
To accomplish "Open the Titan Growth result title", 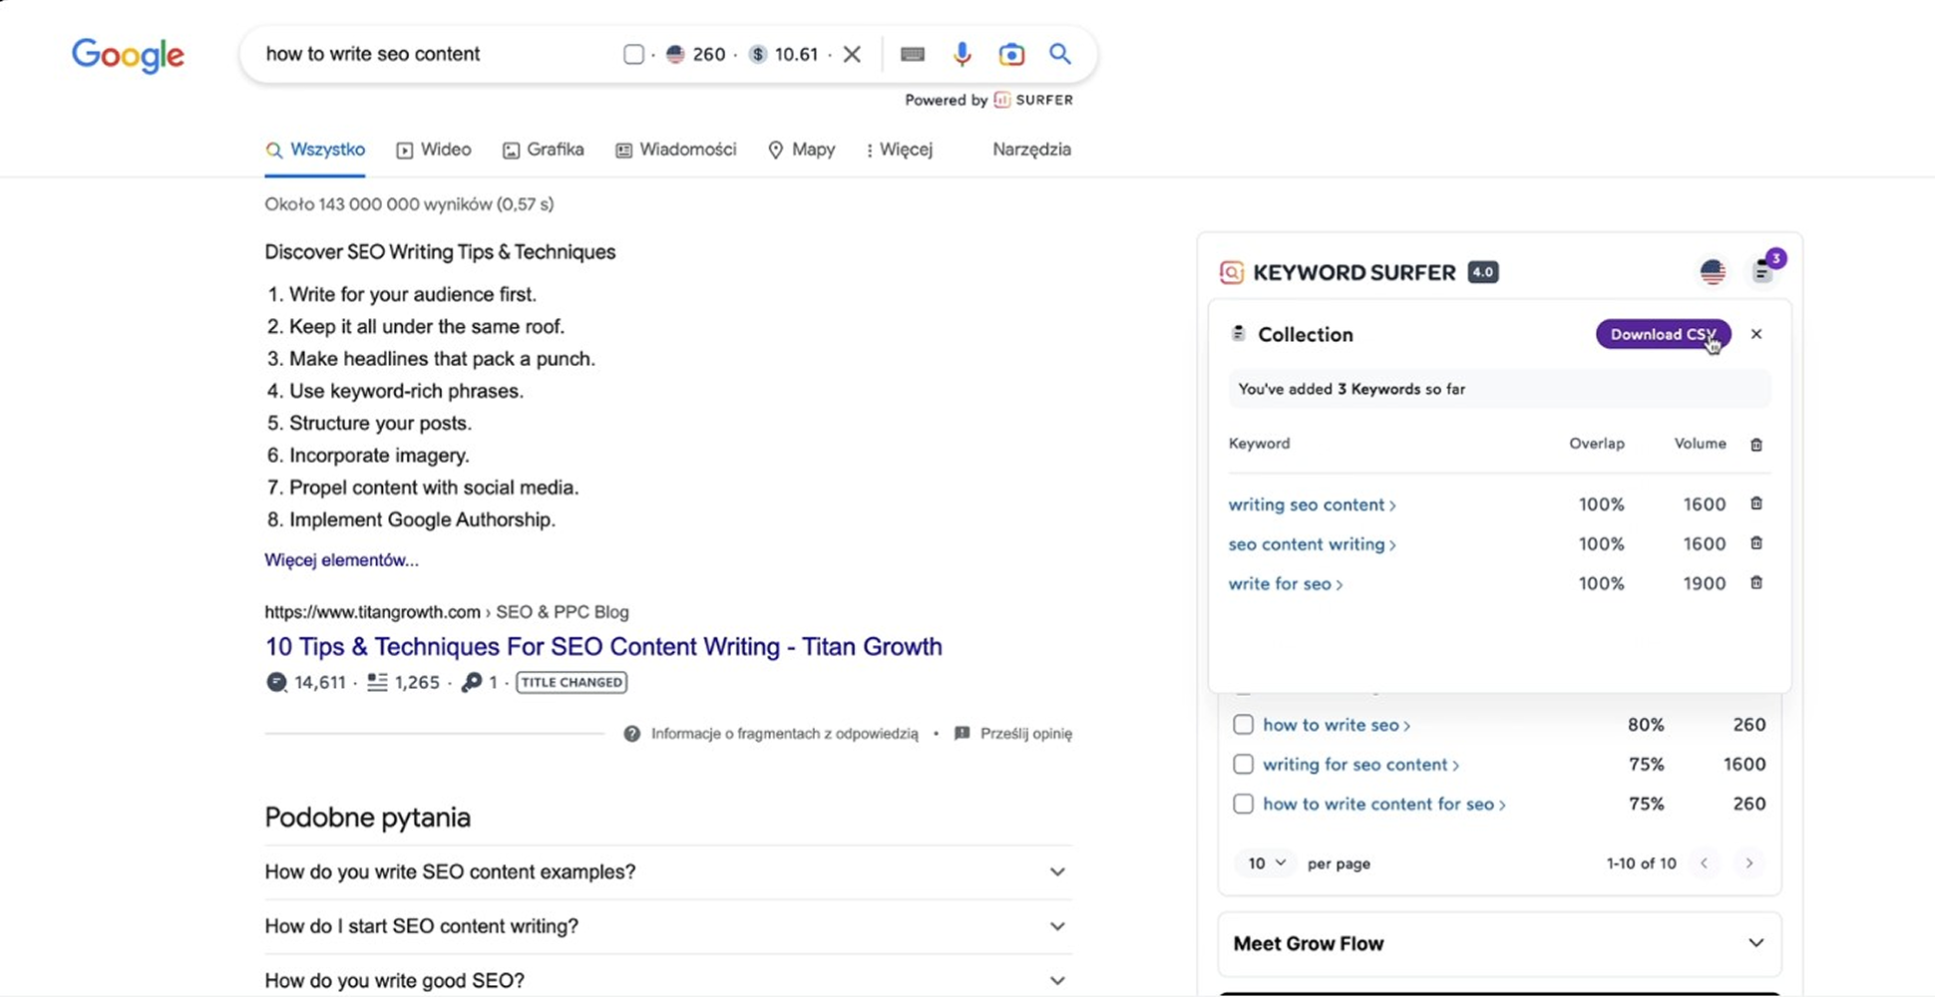I will point(602,646).
